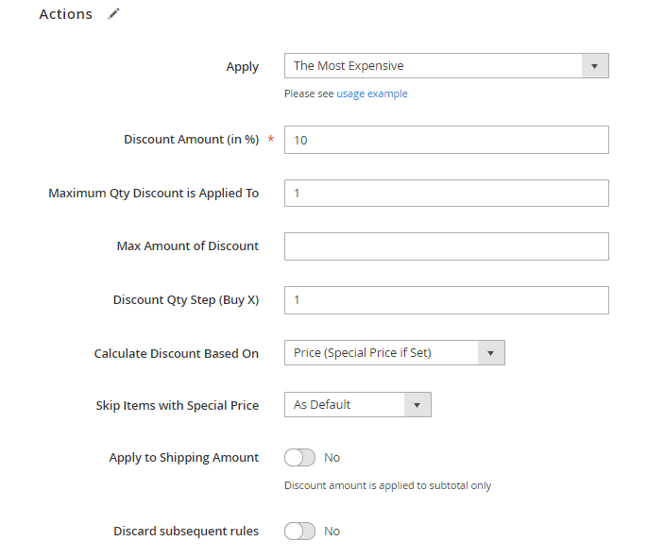The image size is (647, 558).
Task: Expand the Skip Items with Special Price dropdown
Action: [x=357, y=405]
